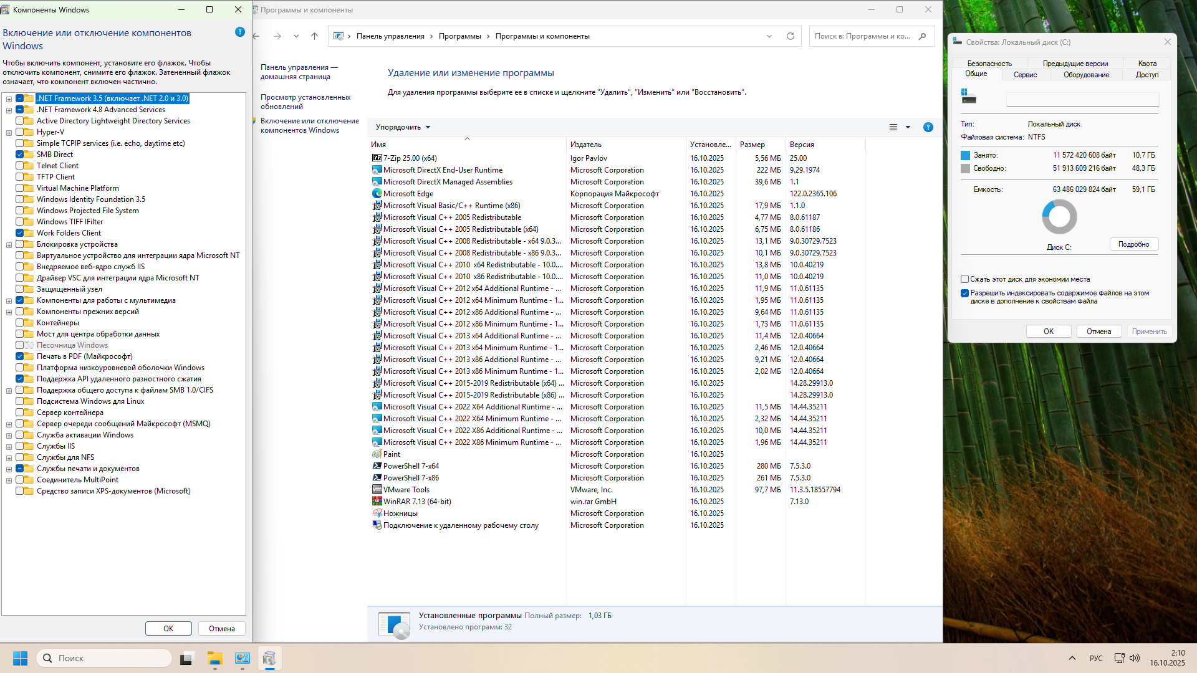Click the Programs search field
1197x673 pixels.
[863, 36]
